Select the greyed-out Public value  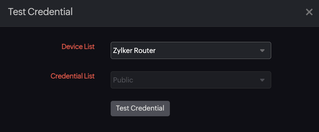point(123,80)
